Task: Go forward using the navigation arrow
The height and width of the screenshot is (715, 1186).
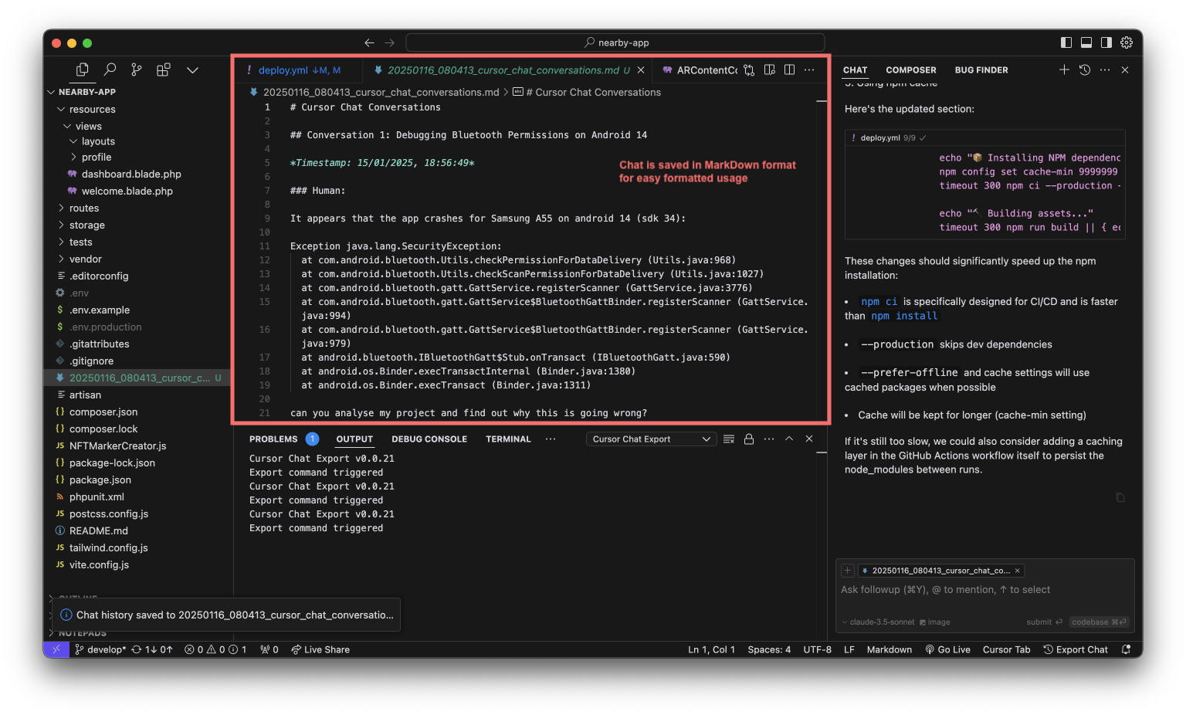Action: pos(389,42)
